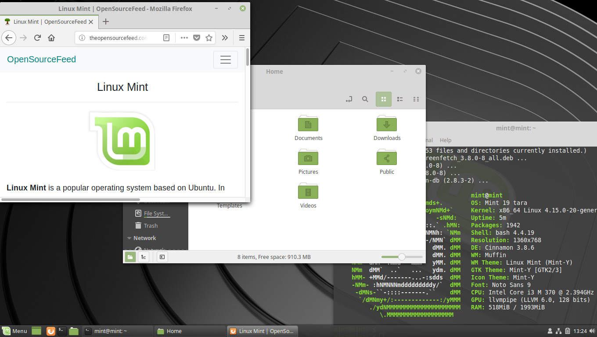
Task: Select the Linux Mint | OpenSourceFeed tab
Action: tap(49, 22)
